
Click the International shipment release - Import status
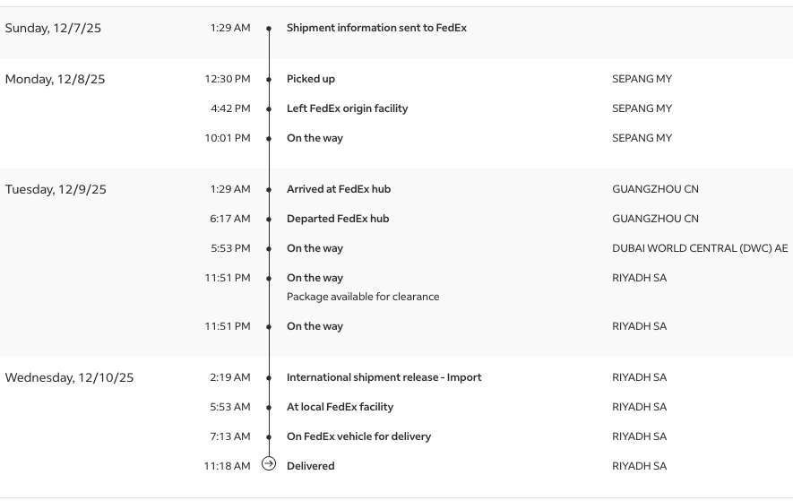(384, 377)
